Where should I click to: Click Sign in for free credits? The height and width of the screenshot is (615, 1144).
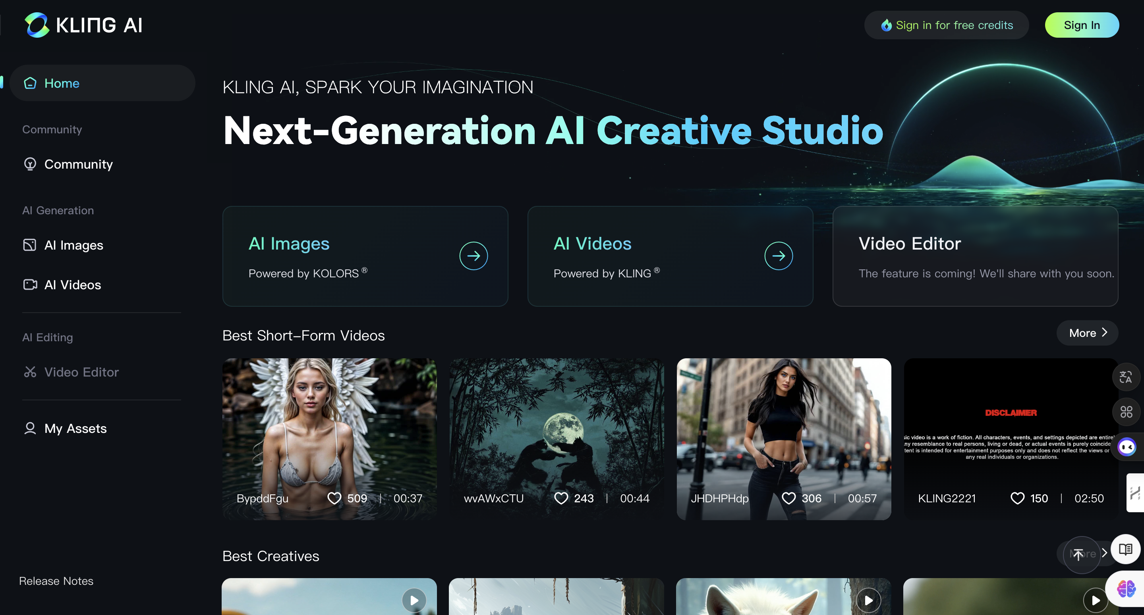click(x=946, y=25)
